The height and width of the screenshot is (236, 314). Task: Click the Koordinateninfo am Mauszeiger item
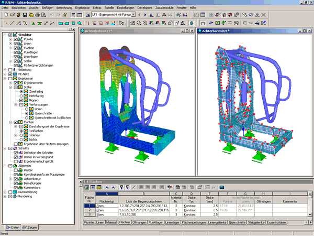(44, 175)
